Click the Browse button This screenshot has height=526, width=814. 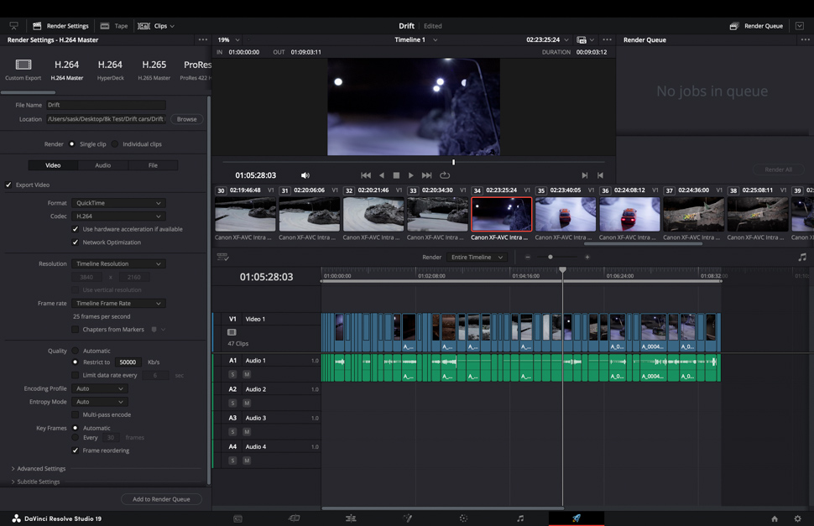pyautogui.click(x=187, y=119)
